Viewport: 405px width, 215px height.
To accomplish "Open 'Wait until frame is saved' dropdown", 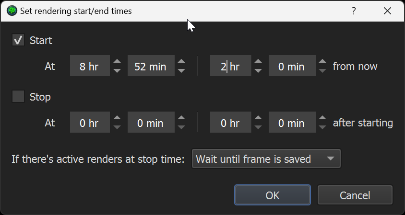I will (x=266, y=159).
